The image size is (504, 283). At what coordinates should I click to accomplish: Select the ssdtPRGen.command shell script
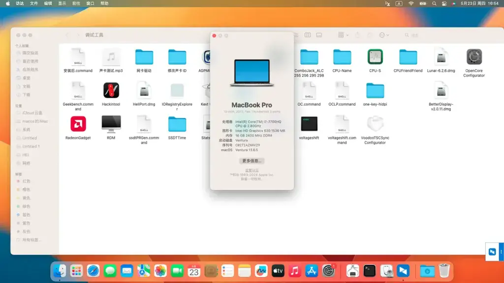[x=144, y=124]
